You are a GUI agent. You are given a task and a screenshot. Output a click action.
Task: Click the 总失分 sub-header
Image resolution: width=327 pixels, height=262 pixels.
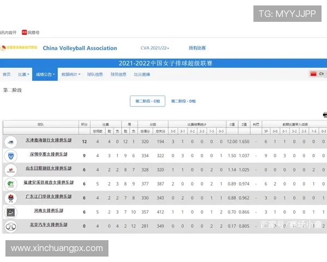point(160,131)
